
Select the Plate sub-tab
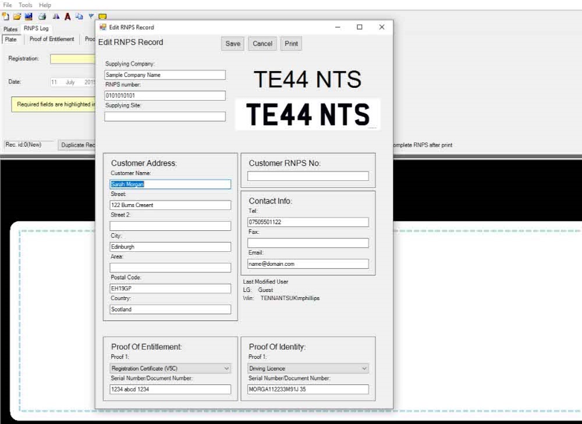point(10,40)
